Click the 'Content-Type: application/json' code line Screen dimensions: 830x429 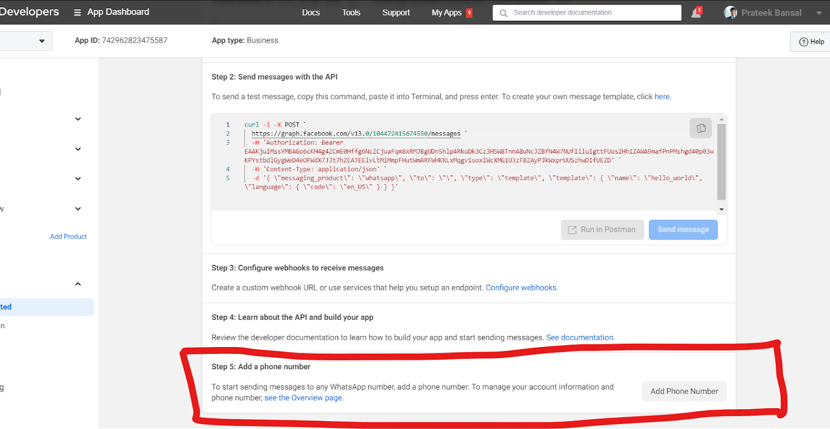pos(319,169)
